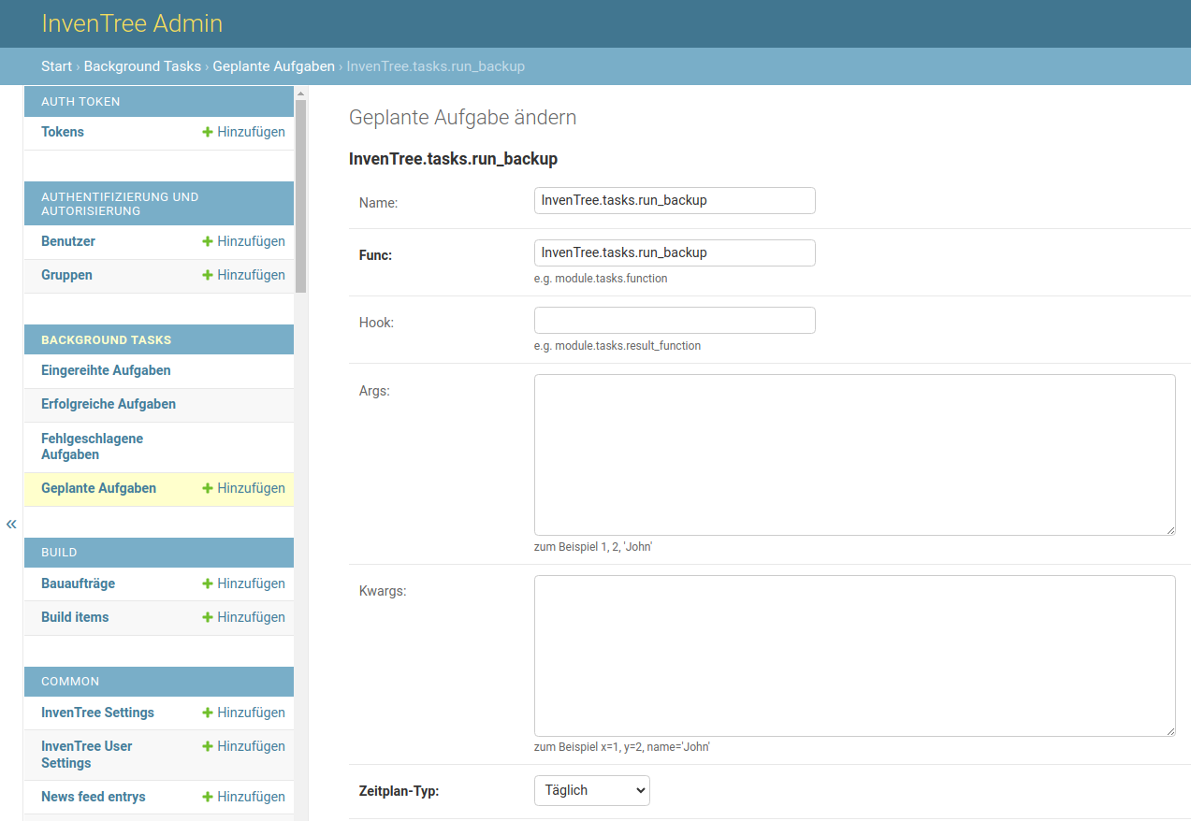Click the plus icon next to Bauaufträge
This screenshot has height=821, width=1191.
[x=208, y=583]
